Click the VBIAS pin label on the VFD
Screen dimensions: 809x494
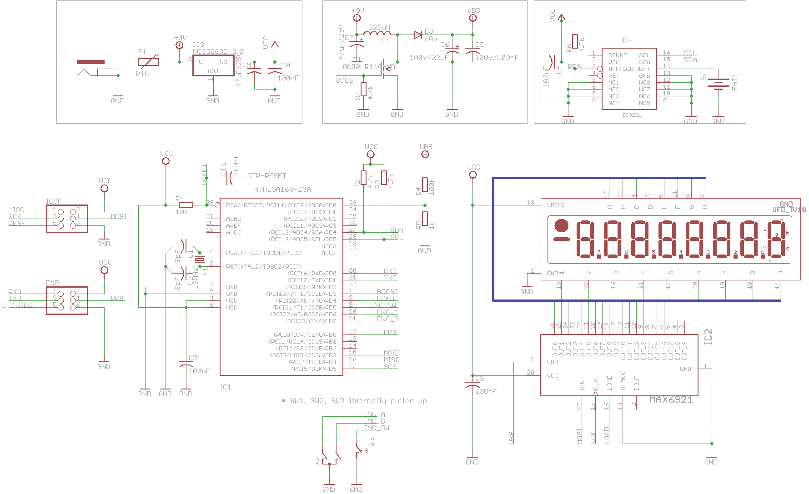point(555,205)
